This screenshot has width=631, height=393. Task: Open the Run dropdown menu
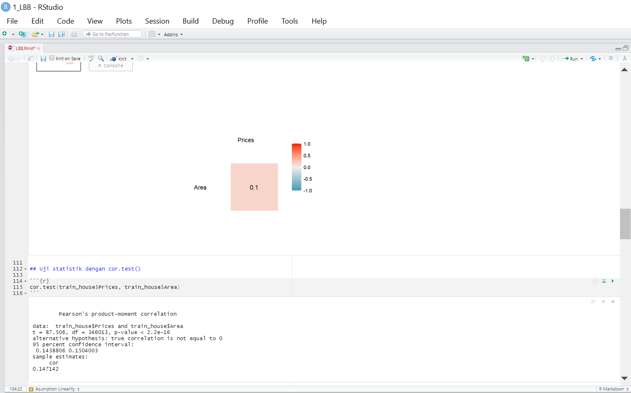[x=581, y=58]
